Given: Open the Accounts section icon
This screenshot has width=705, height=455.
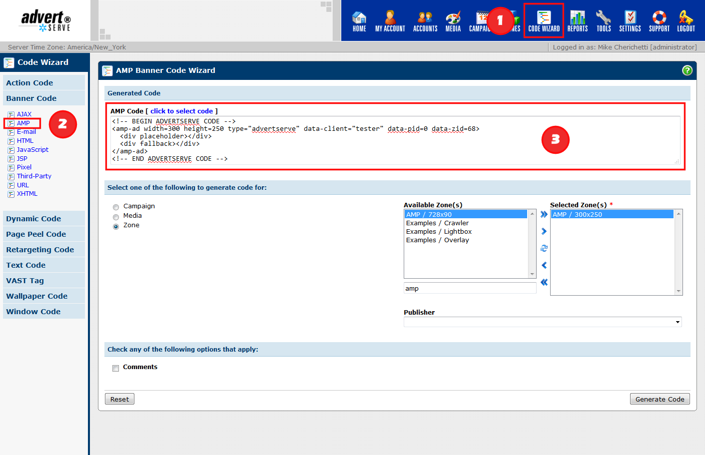Looking at the screenshot, I should 425,21.
